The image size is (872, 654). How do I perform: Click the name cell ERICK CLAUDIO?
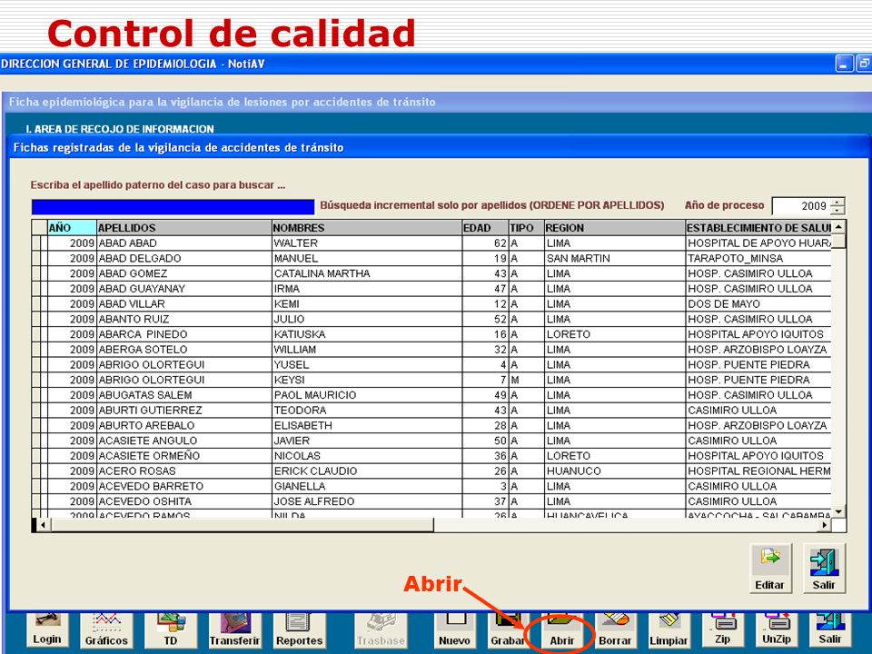(367, 471)
